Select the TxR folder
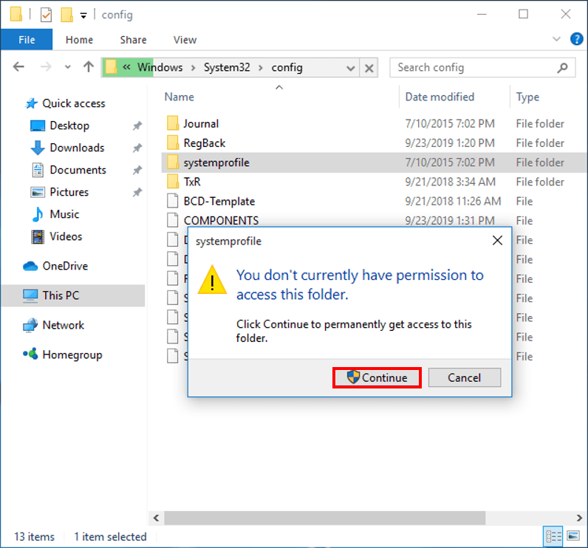The width and height of the screenshot is (588, 548). click(192, 182)
